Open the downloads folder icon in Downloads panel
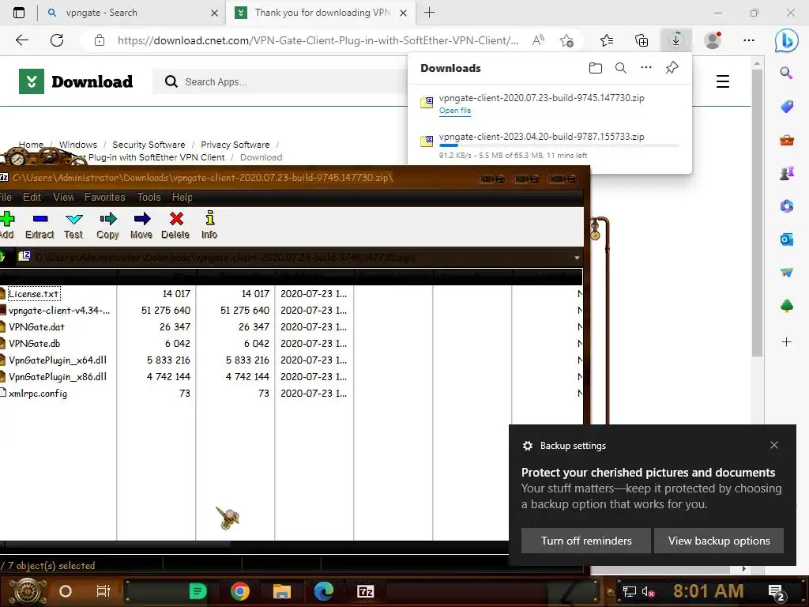The height and width of the screenshot is (607, 809). 596,68
